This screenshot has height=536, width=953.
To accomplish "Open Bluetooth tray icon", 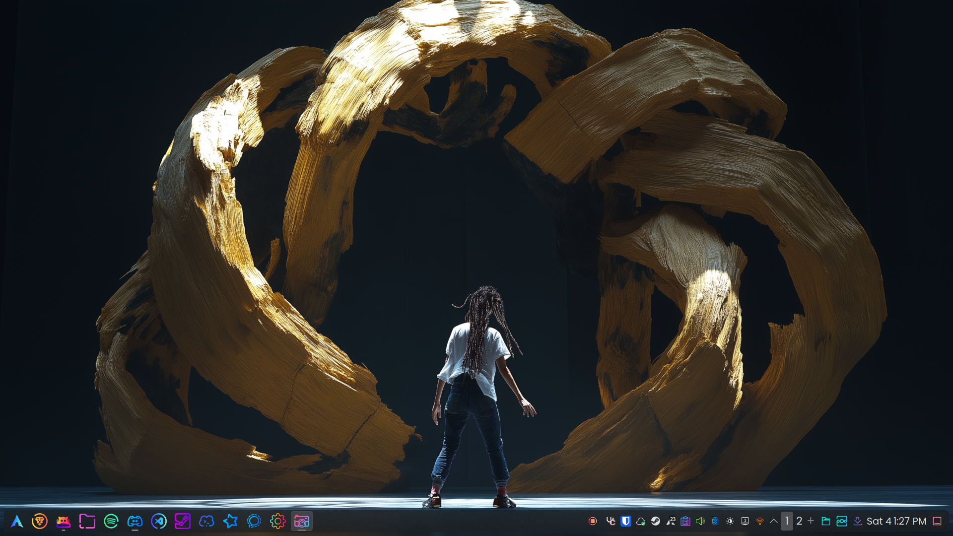I will [715, 521].
